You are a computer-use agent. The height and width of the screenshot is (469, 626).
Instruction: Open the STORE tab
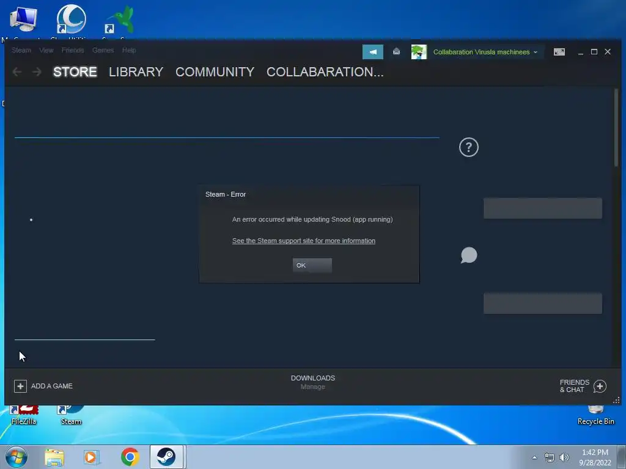[x=75, y=72]
